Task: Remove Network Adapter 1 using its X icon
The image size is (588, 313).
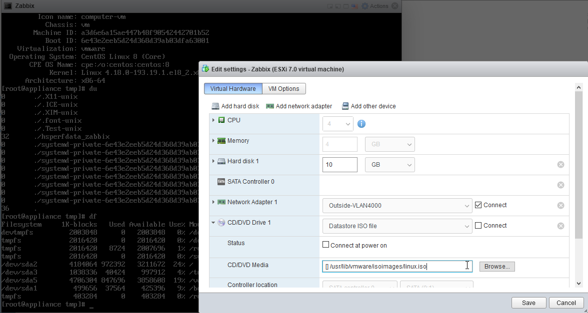Action: [x=560, y=206]
